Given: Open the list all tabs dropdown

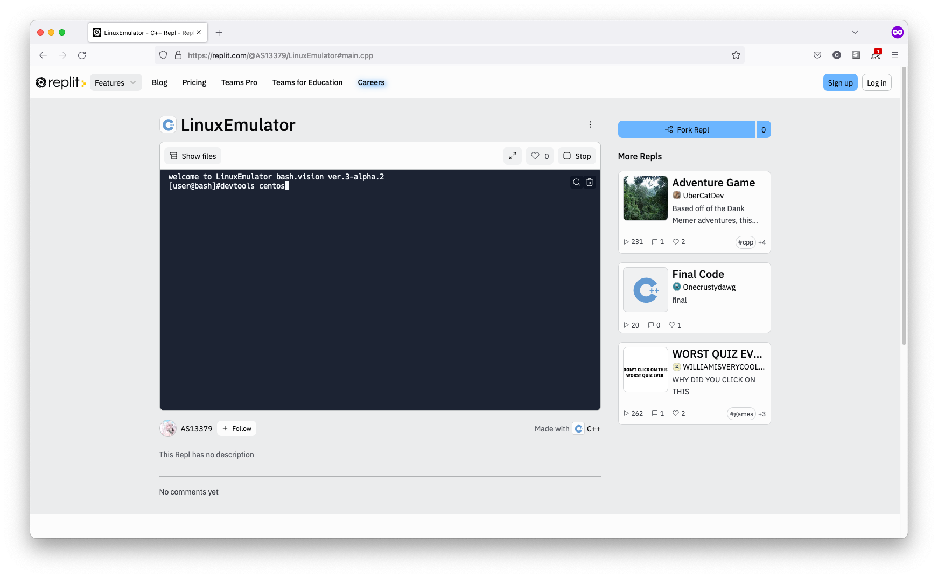Looking at the screenshot, I should click(855, 32).
